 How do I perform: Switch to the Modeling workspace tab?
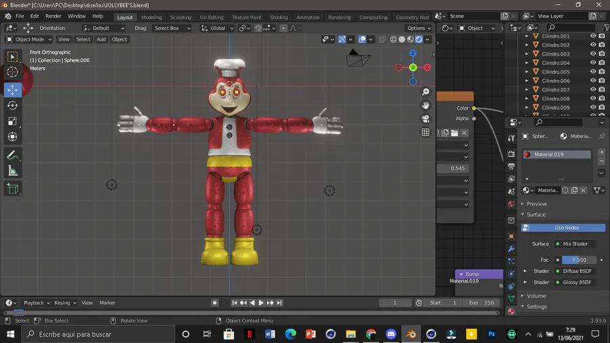(x=151, y=17)
